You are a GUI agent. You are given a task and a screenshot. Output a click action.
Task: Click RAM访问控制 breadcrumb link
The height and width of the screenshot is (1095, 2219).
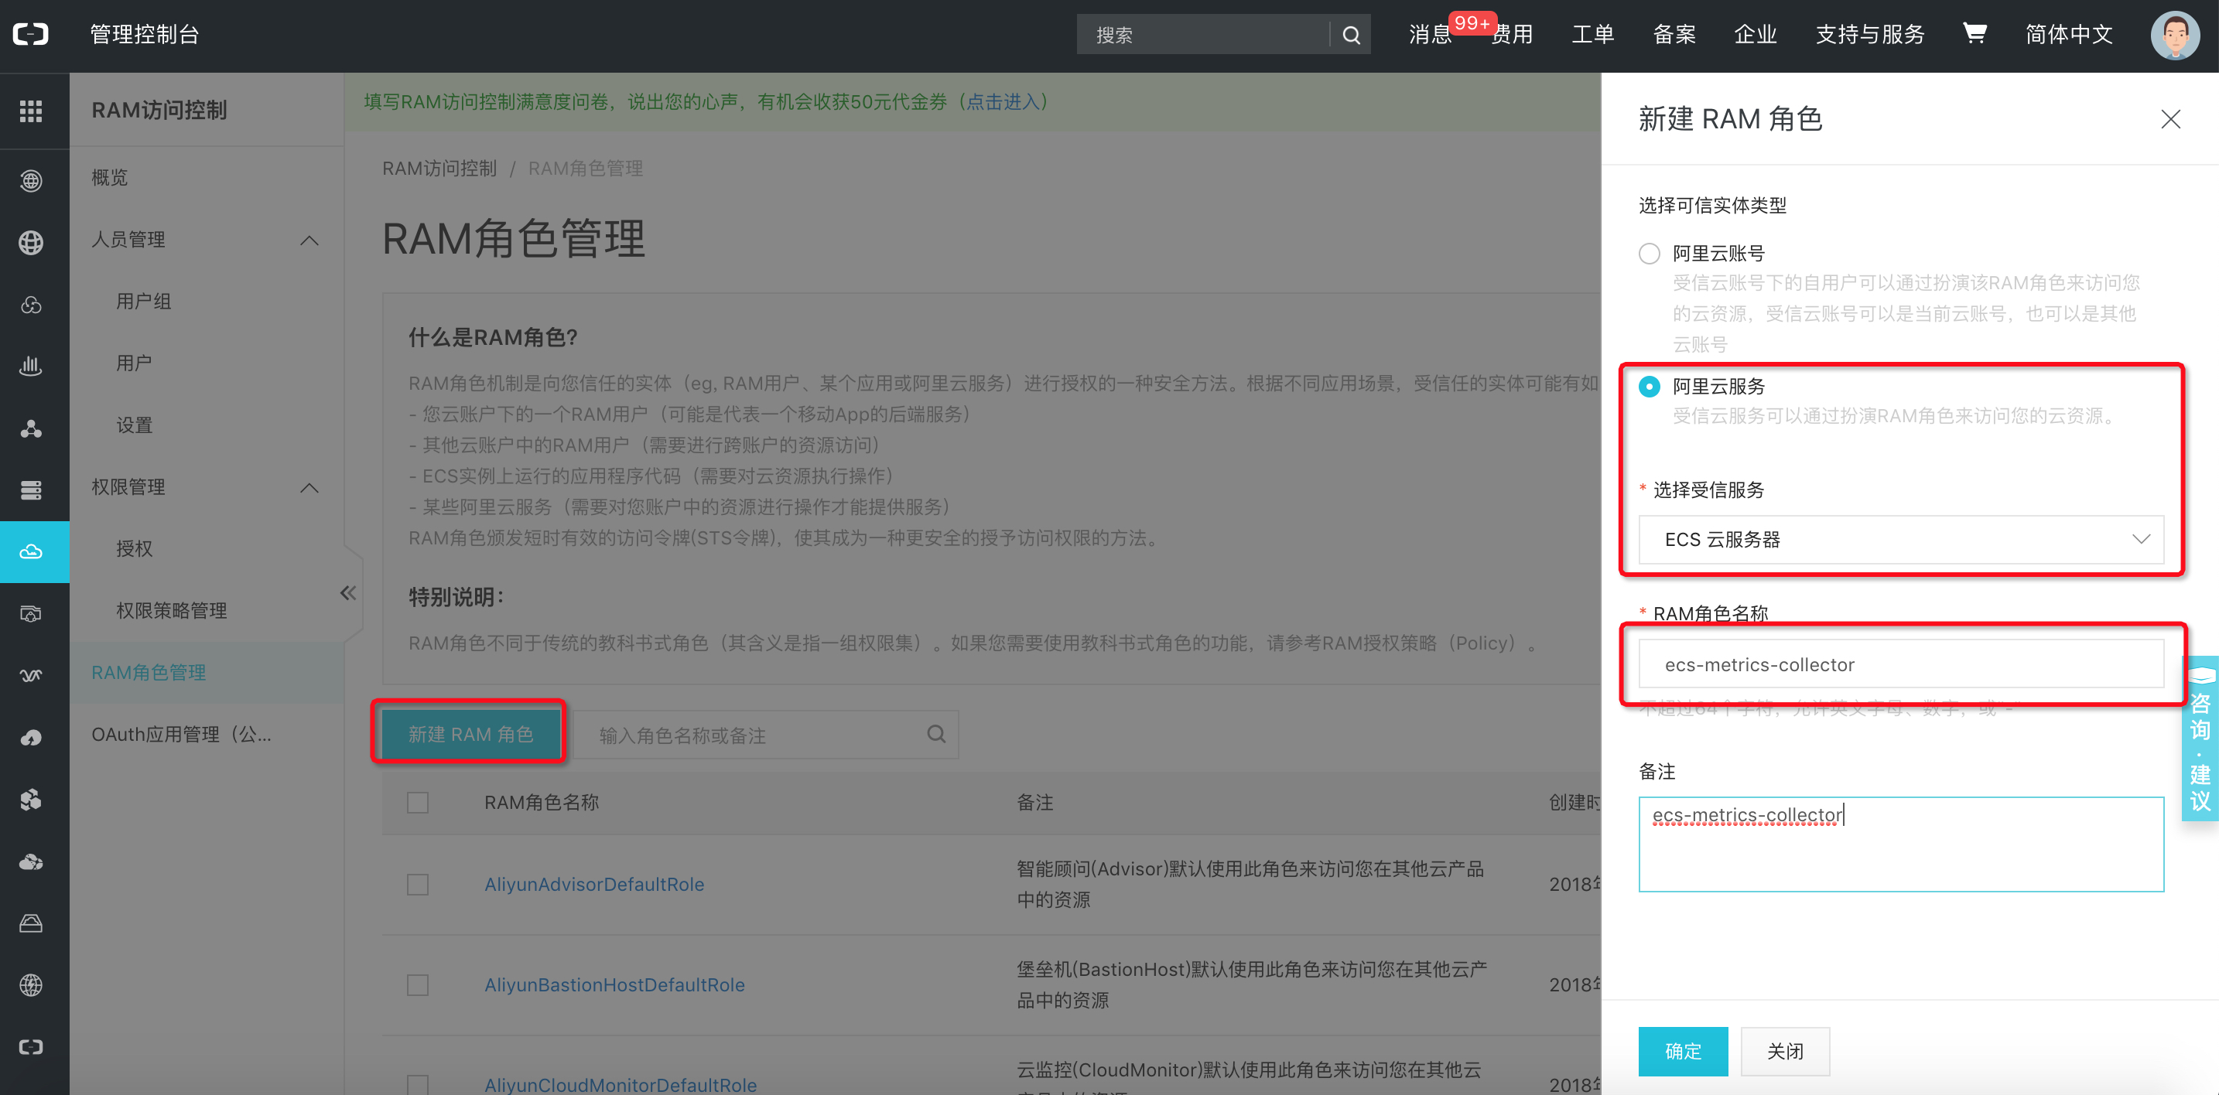tap(439, 169)
